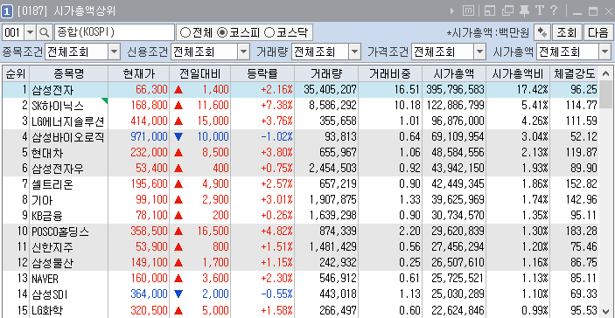Select the KB금융 stock name
Image resolution: width=615 pixels, height=318 pixels.
[x=47, y=216]
